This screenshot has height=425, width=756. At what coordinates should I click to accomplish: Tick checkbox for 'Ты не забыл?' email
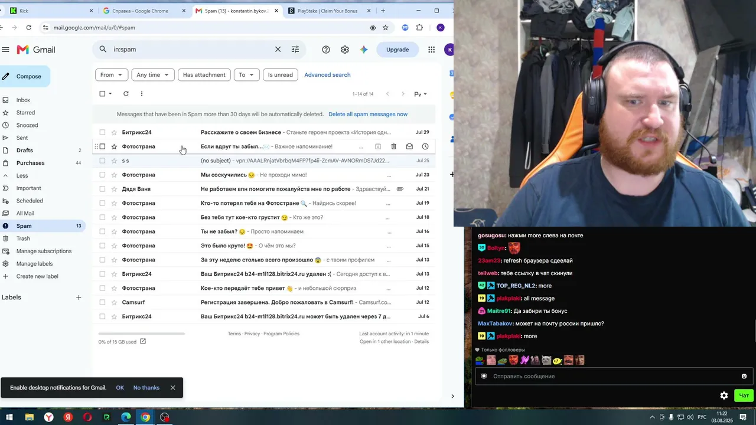point(102,231)
